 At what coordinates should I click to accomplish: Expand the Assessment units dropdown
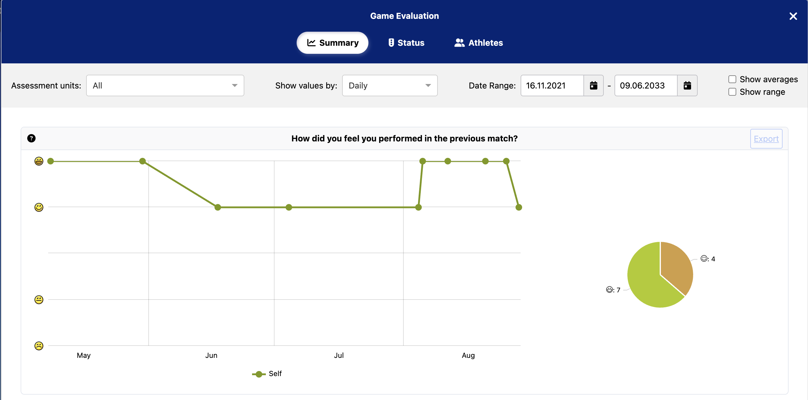coord(165,86)
